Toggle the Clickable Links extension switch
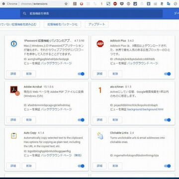Viewport: 179px width, 179px height. [168, 166]
